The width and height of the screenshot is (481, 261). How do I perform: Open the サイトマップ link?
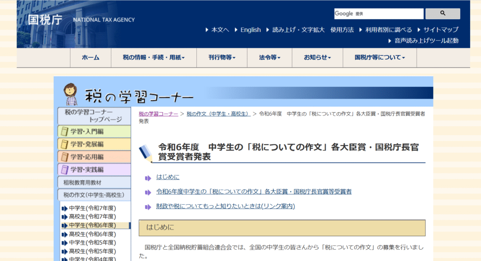[441, 30]
